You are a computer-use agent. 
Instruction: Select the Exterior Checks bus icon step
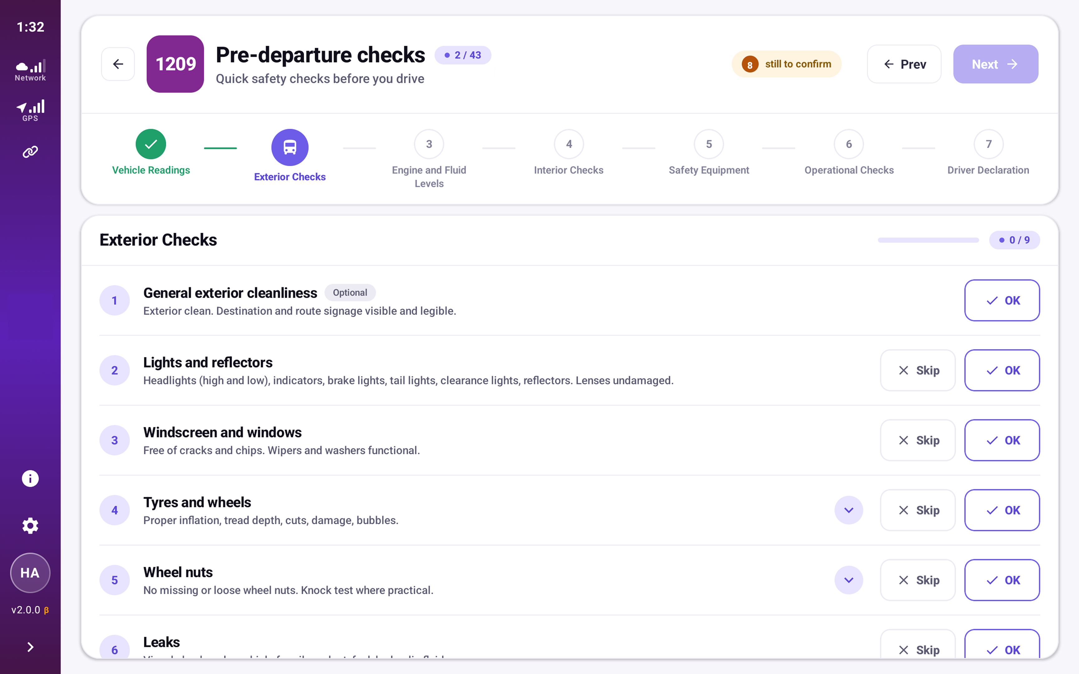(290, 147)
